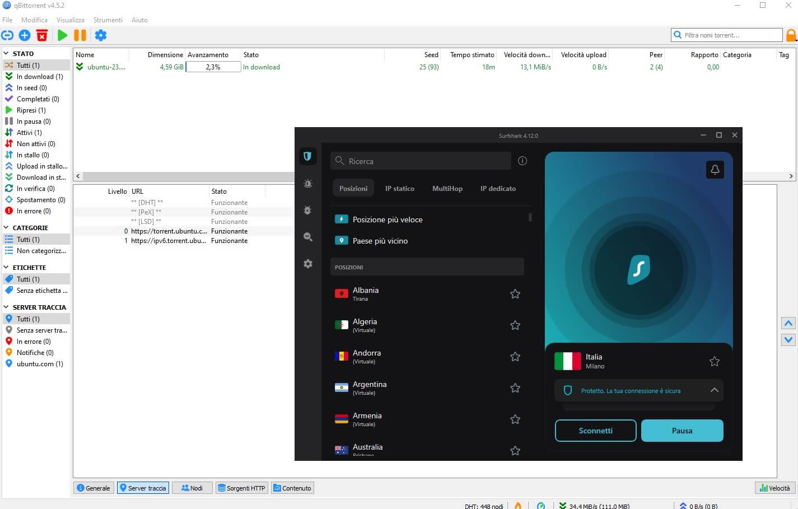Select Albania Tirana location
The height and width of the screenshot is (509, 798).
pyautogui.click(x=427, y=294)
